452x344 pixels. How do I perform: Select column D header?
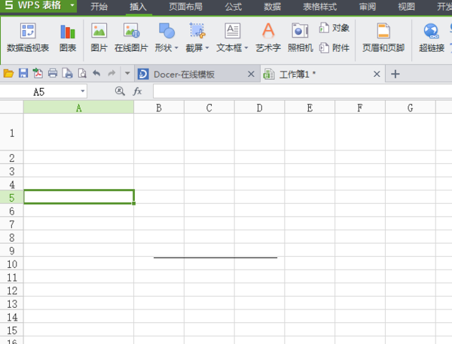tap(259, 107)
